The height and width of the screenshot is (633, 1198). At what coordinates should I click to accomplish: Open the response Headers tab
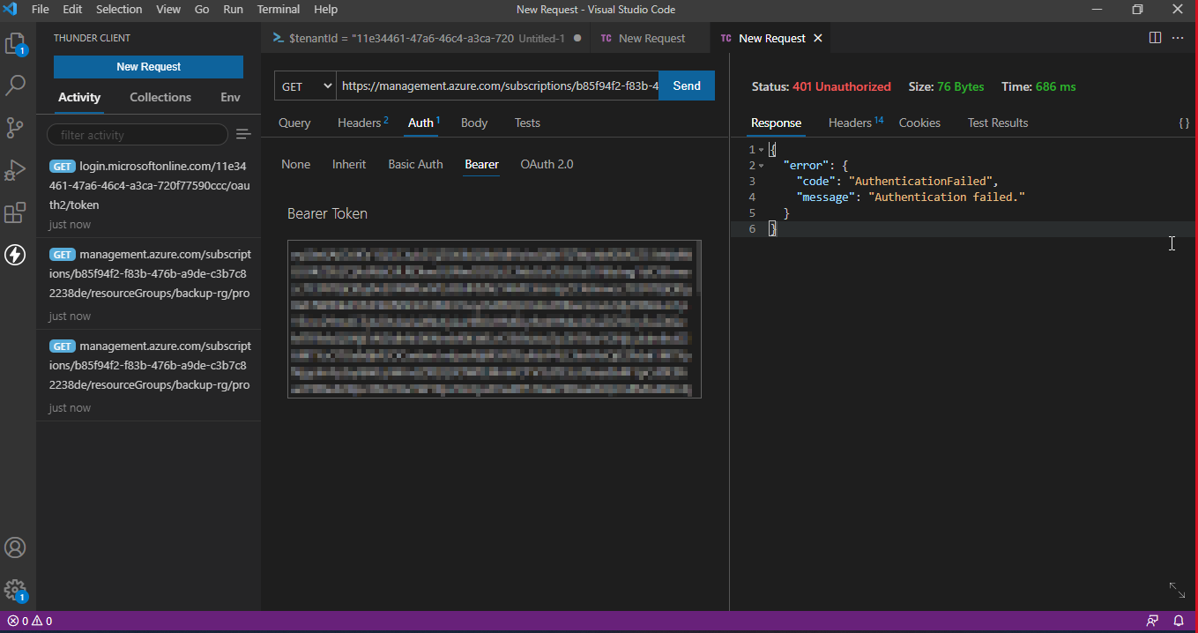pos(855,123)
